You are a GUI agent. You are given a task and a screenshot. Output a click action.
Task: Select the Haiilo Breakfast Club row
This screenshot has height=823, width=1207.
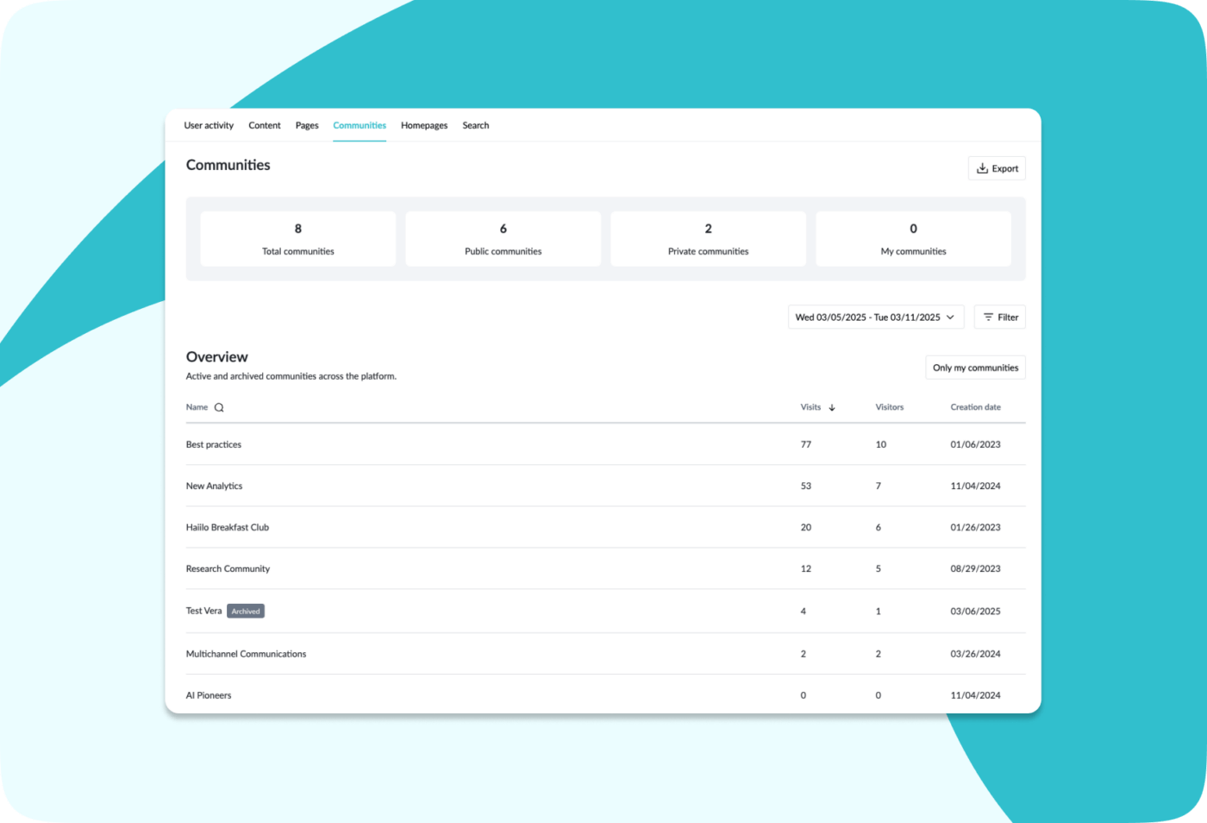(x=605, y=528)
